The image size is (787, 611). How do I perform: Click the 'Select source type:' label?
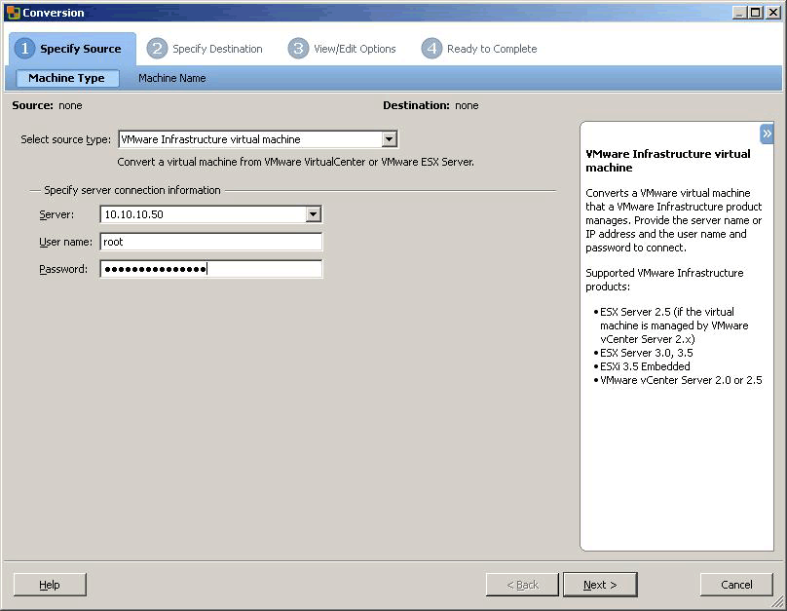66,139
